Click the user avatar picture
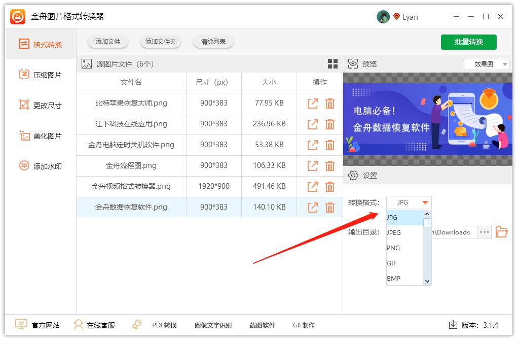 coord(383,17)
